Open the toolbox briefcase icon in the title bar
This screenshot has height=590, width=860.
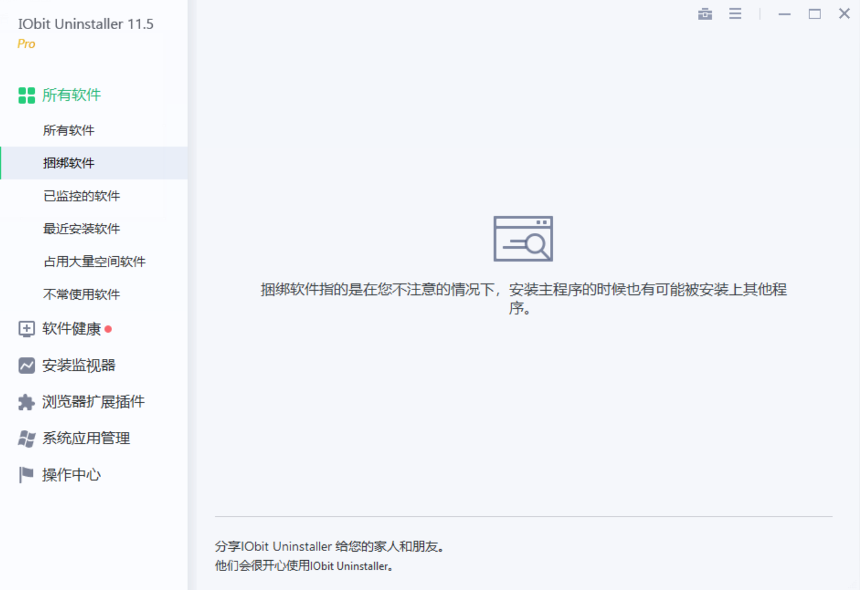coord(705,13)
